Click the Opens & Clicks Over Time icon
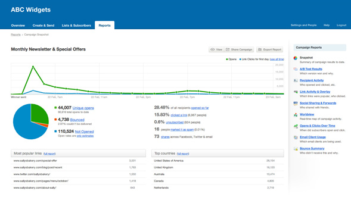351x219 pixels. [296, 126]
